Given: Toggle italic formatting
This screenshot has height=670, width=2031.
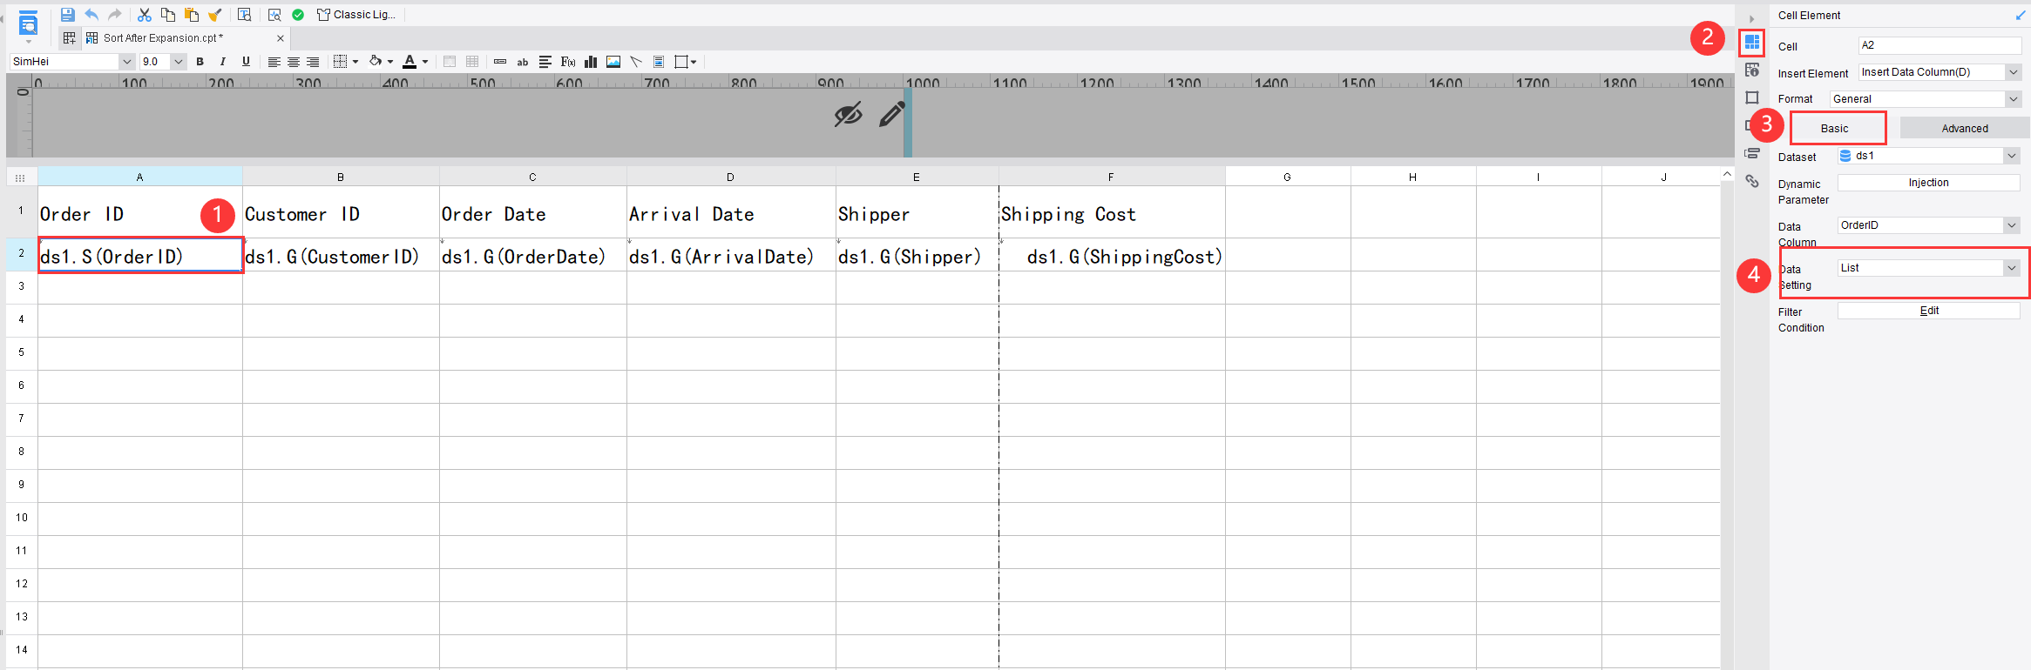Looking at the screenshot, I should [x=223, y=62].
